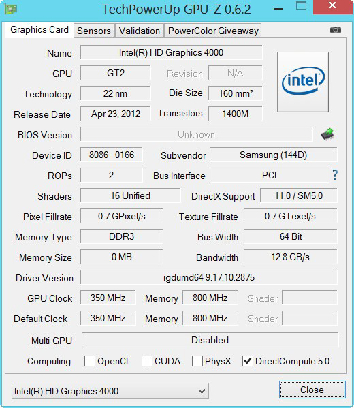Click the camera screenshot icon
The width and height of the screenshot is (354, 408).
[335, 30]
